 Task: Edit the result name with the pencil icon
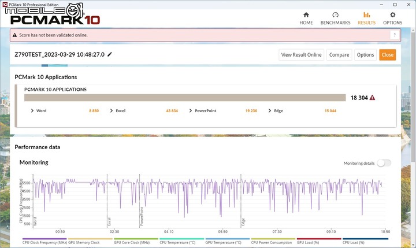(110, 54)
